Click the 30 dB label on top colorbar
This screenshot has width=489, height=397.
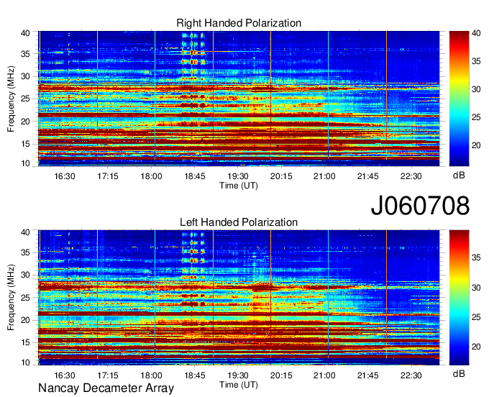tap(476, 89)
